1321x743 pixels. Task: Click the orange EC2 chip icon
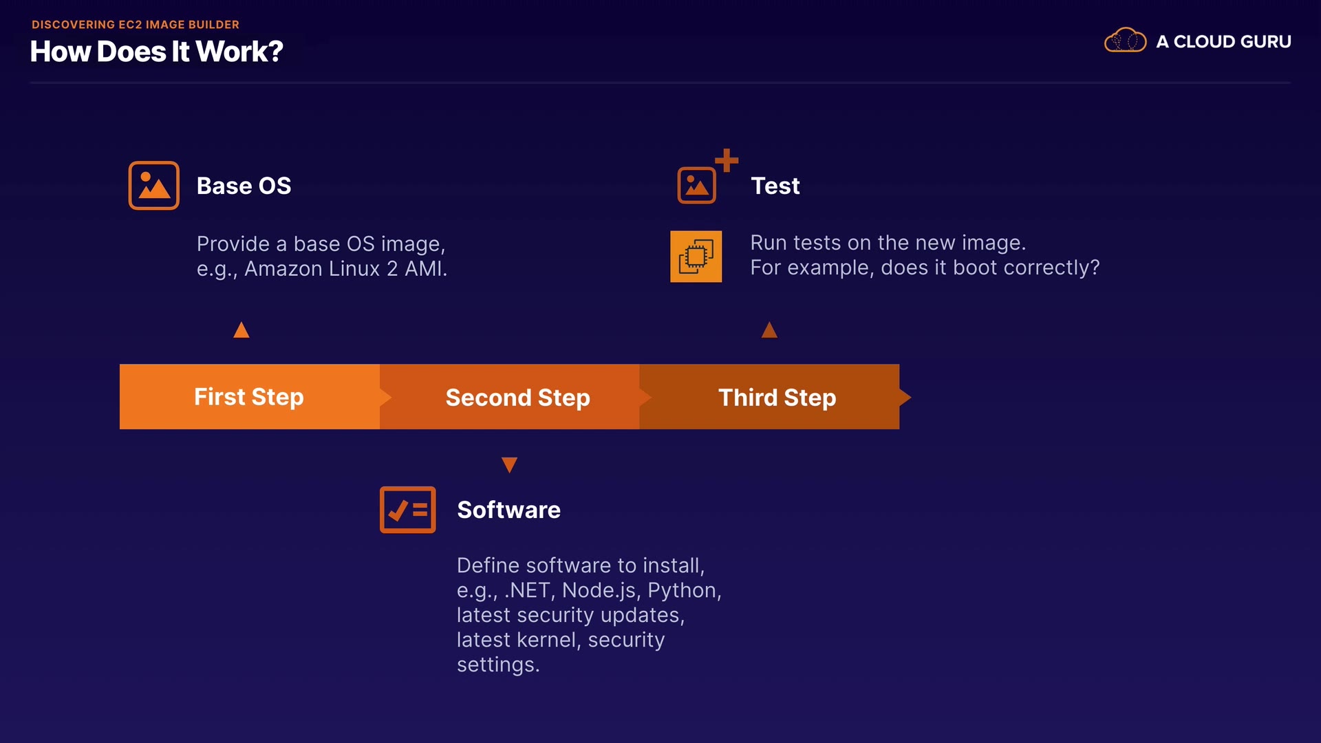[696, 257]
